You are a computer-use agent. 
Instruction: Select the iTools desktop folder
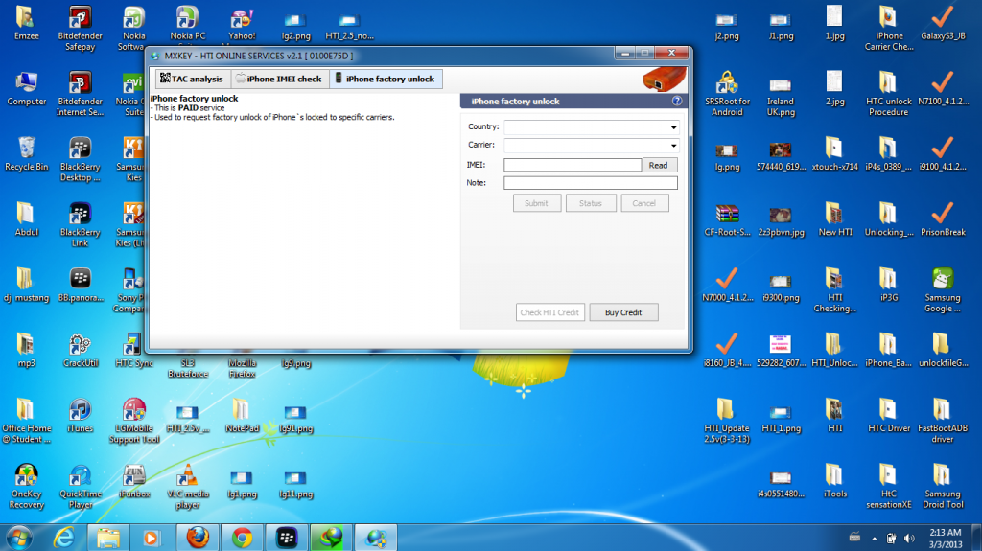tap(835, 481)
